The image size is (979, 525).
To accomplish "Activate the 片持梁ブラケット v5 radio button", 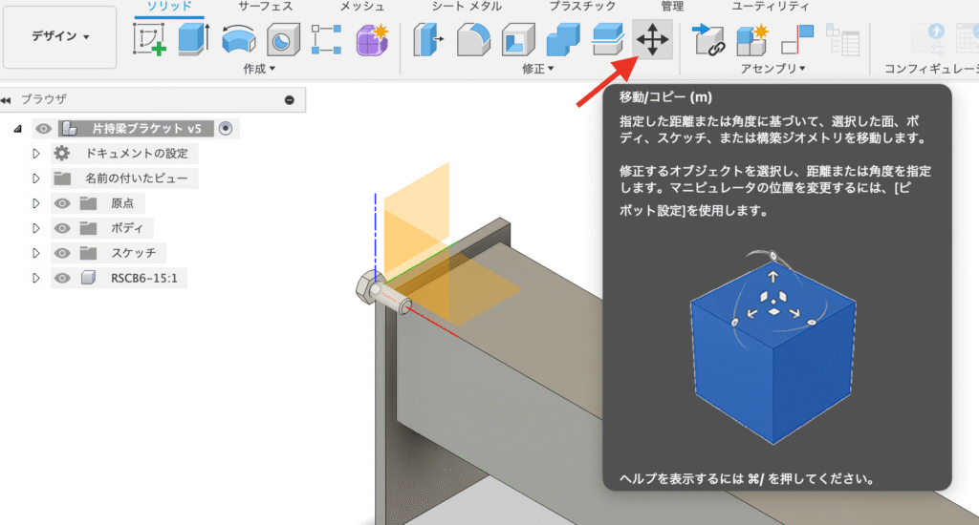I will [226, 129].
